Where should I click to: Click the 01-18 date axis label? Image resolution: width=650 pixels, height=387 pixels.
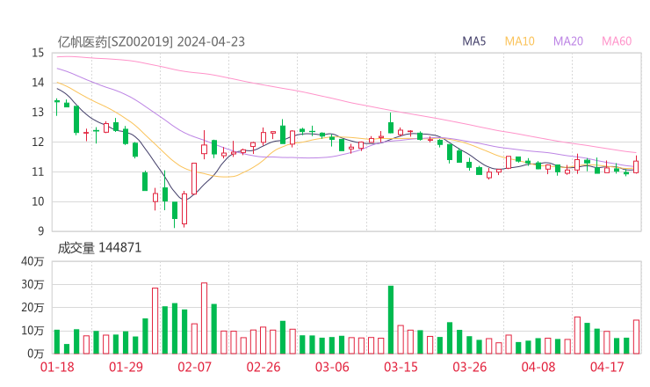pyautogui.click(x=57, y=367)
